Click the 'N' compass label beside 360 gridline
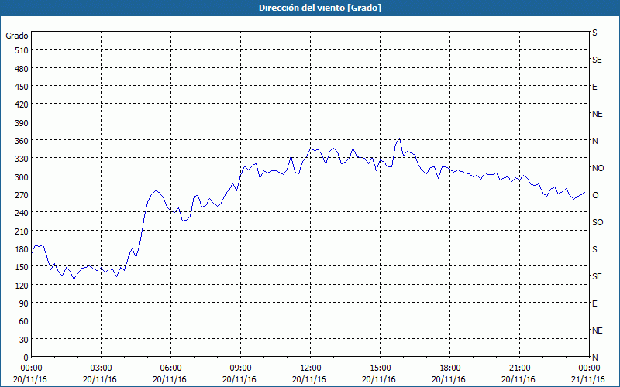Screen dimensions: 620x387 (594, 141)
